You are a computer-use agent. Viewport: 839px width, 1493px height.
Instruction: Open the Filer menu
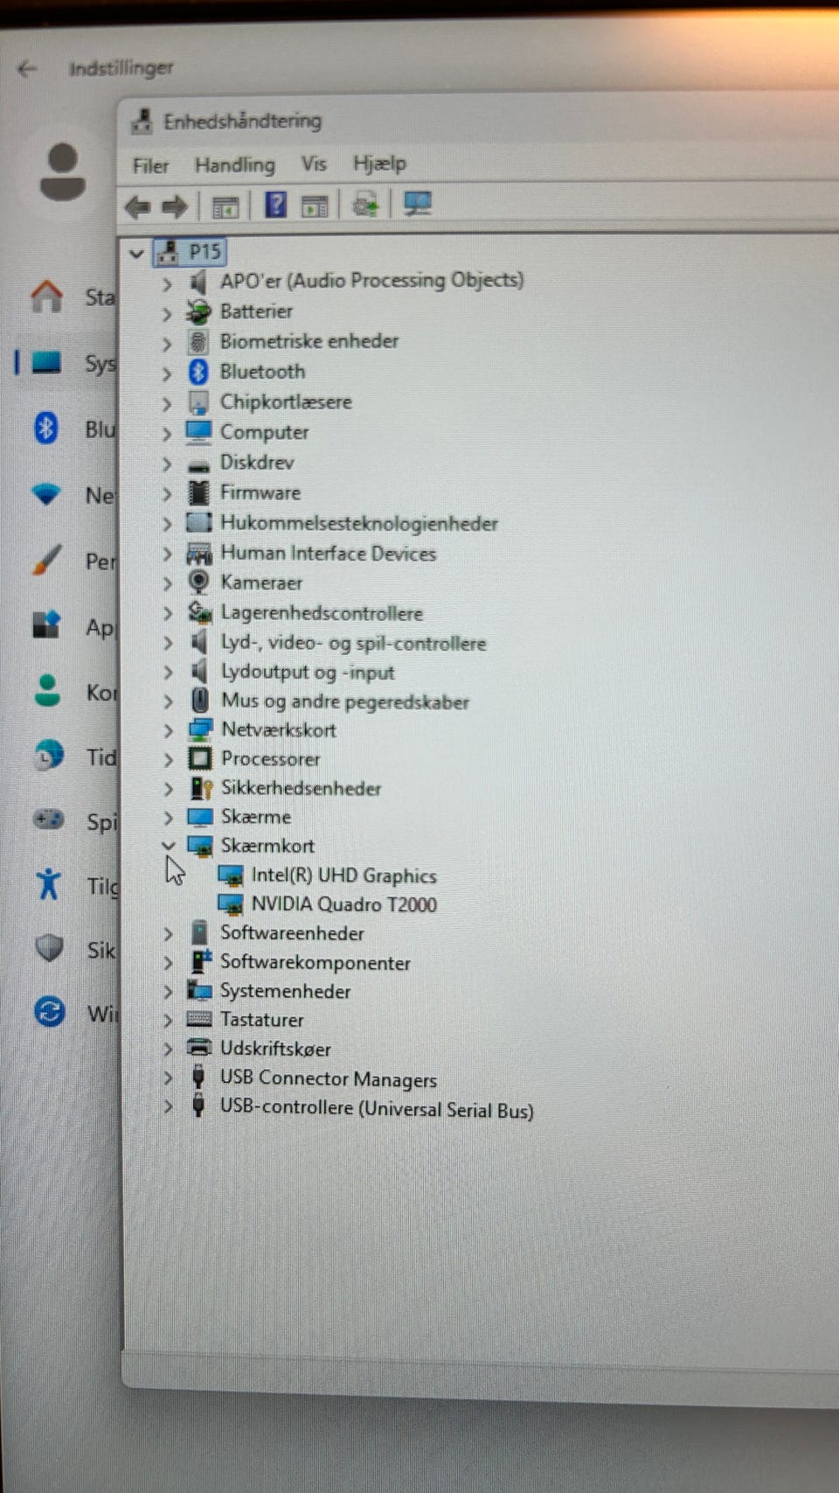pyautogui.click(x=150, y=166)
